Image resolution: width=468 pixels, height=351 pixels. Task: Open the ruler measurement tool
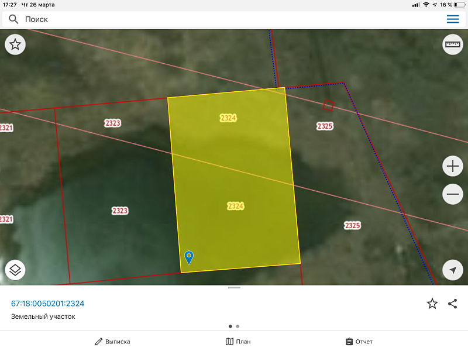click(x=453, y=44)
